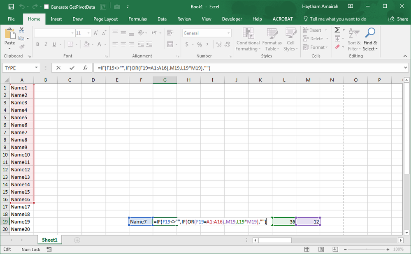Click the Sheet1 tab
This screenshot has width=411, height=254.
pyautogui.click(x=49, y=240)
